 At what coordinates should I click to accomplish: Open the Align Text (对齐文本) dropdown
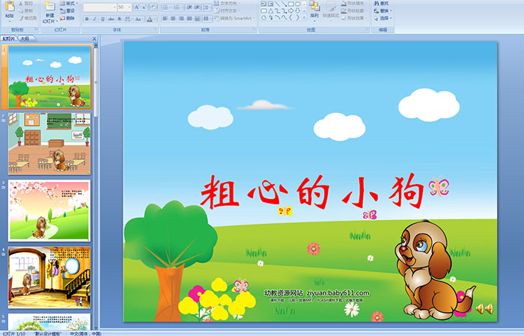coord(226,10)
